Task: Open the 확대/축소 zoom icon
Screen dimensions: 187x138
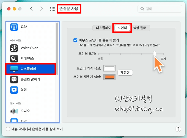Action: (14, 59)
